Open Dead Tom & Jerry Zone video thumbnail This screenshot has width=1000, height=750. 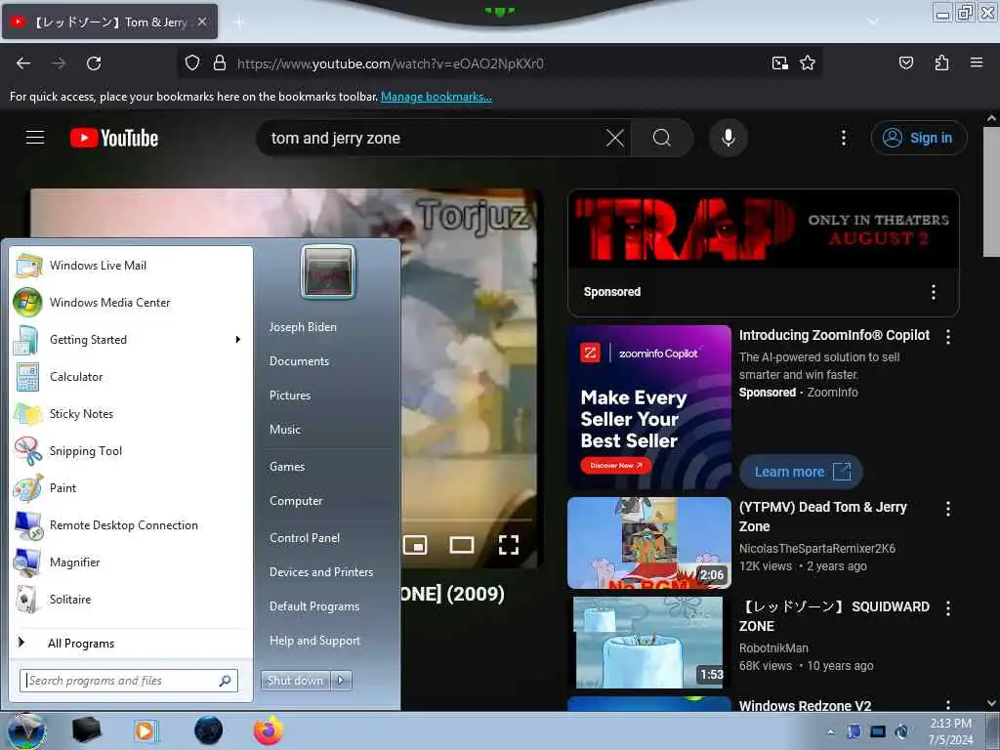649,543
